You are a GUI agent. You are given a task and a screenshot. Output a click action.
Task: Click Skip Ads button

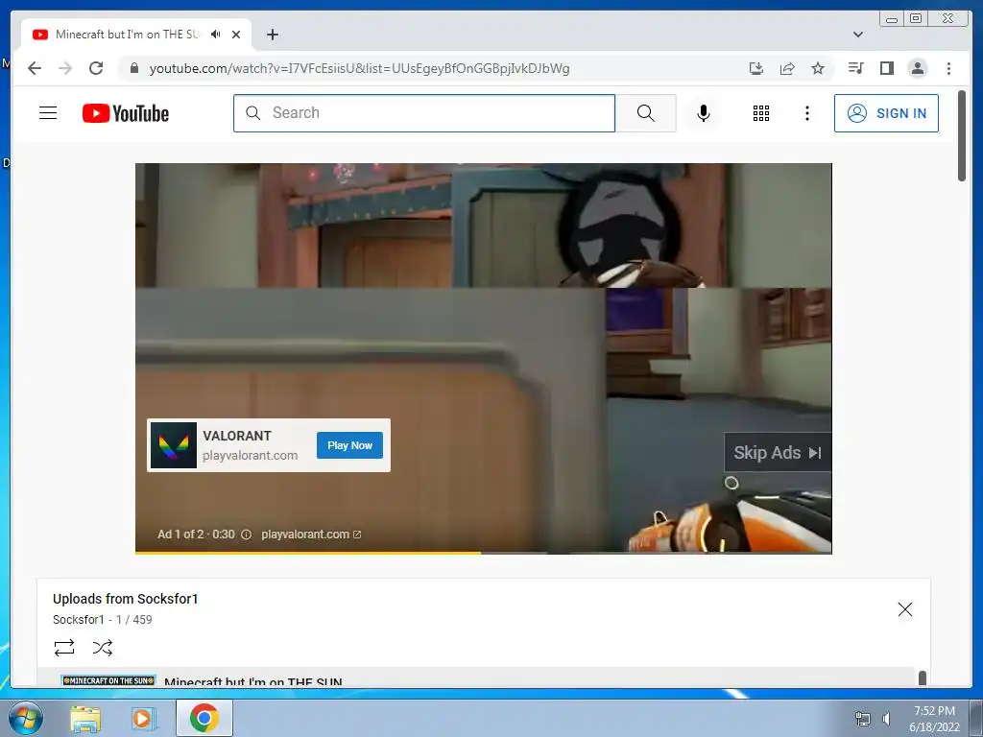[x=778, y=453]
